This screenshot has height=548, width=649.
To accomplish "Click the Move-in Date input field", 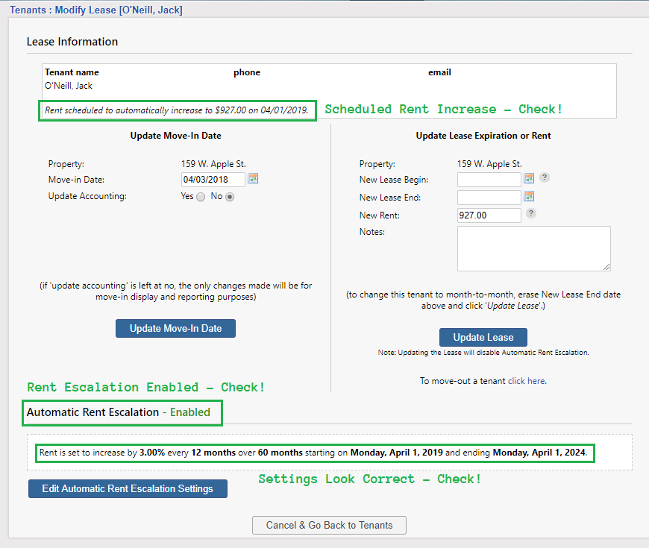I will (213, 180).
